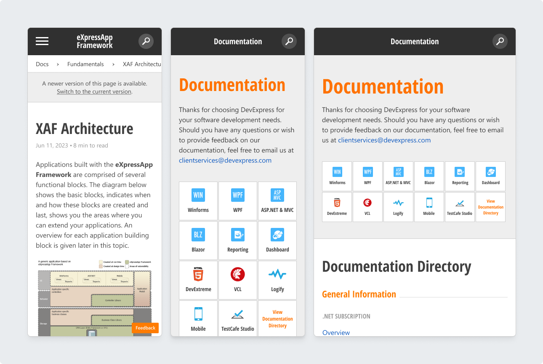Open the hamburger menu in eXpressApp Framework header
This screenshot has height=364, width=543.
coord(42,41)
